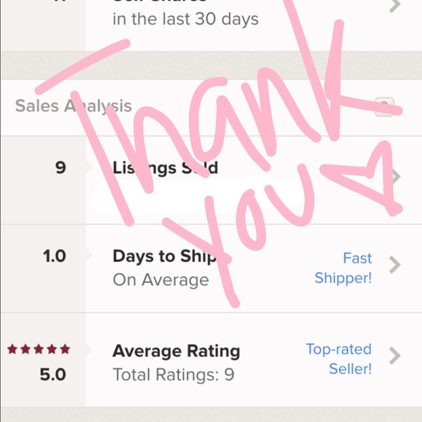The height and width of the screenshot is (422, 422).
Task: Click the Fast Shipper! link
Action: tap(343, 268)
